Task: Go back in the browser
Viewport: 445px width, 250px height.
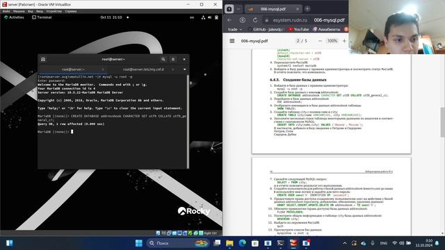Action: pyautogui.click(x=229, y=20)
